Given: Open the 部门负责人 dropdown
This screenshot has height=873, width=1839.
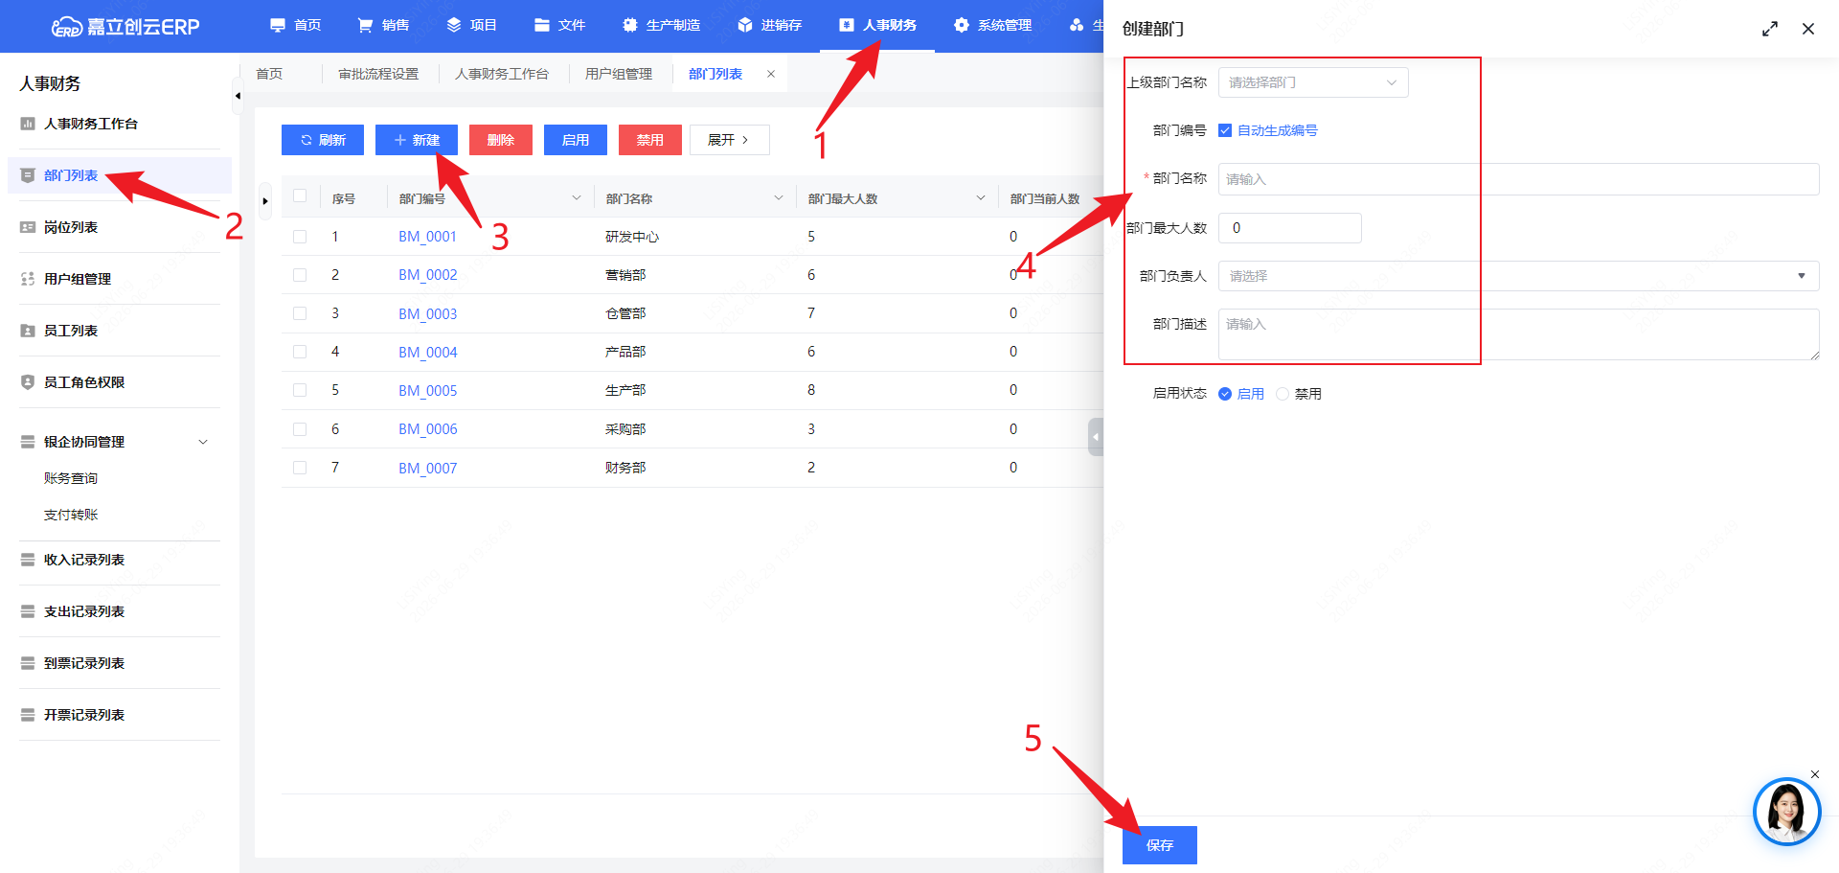Looking at the screenshot, I should (1518, 276).
